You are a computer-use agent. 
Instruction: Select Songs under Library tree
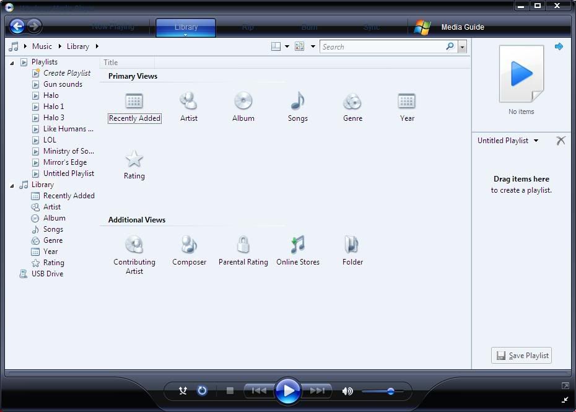coord(53,229)
